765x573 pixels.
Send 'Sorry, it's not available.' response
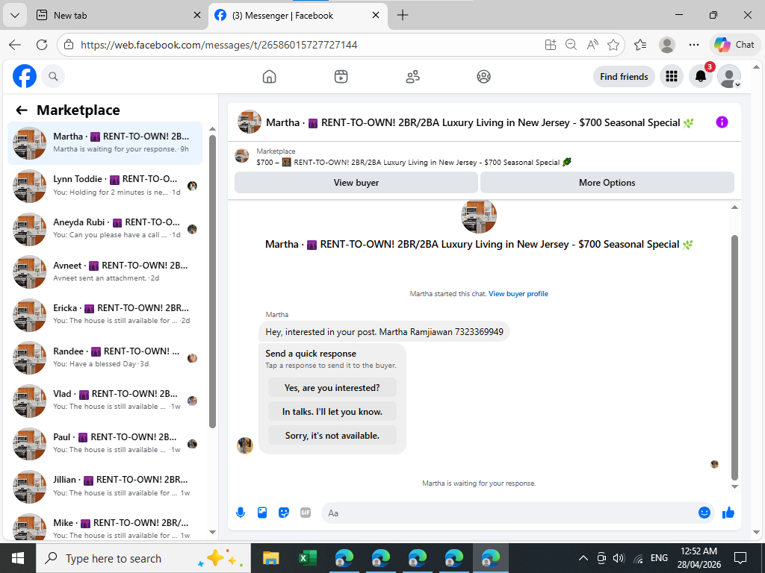[x=332, y=436]
